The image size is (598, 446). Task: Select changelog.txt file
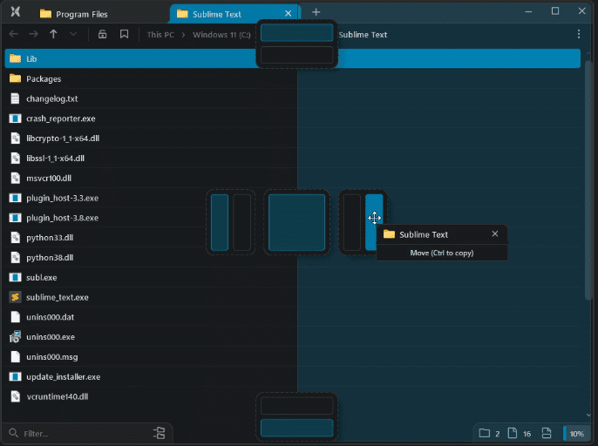tap(293, 98)
